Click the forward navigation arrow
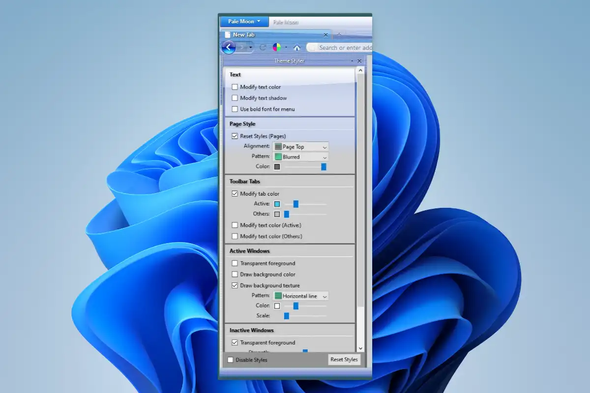The height and width of the screenshot is (393, 590). pyautogui.click(x=242, y=47)
